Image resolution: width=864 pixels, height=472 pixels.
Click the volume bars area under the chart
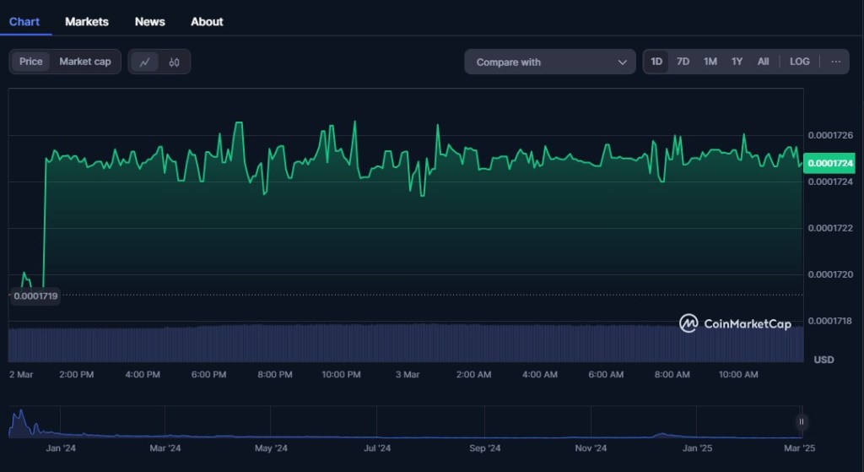(406, 343)
